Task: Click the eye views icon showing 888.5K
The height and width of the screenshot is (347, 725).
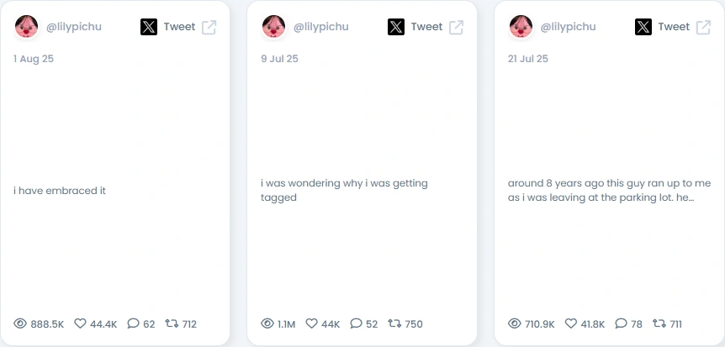Action: point(20,323)
